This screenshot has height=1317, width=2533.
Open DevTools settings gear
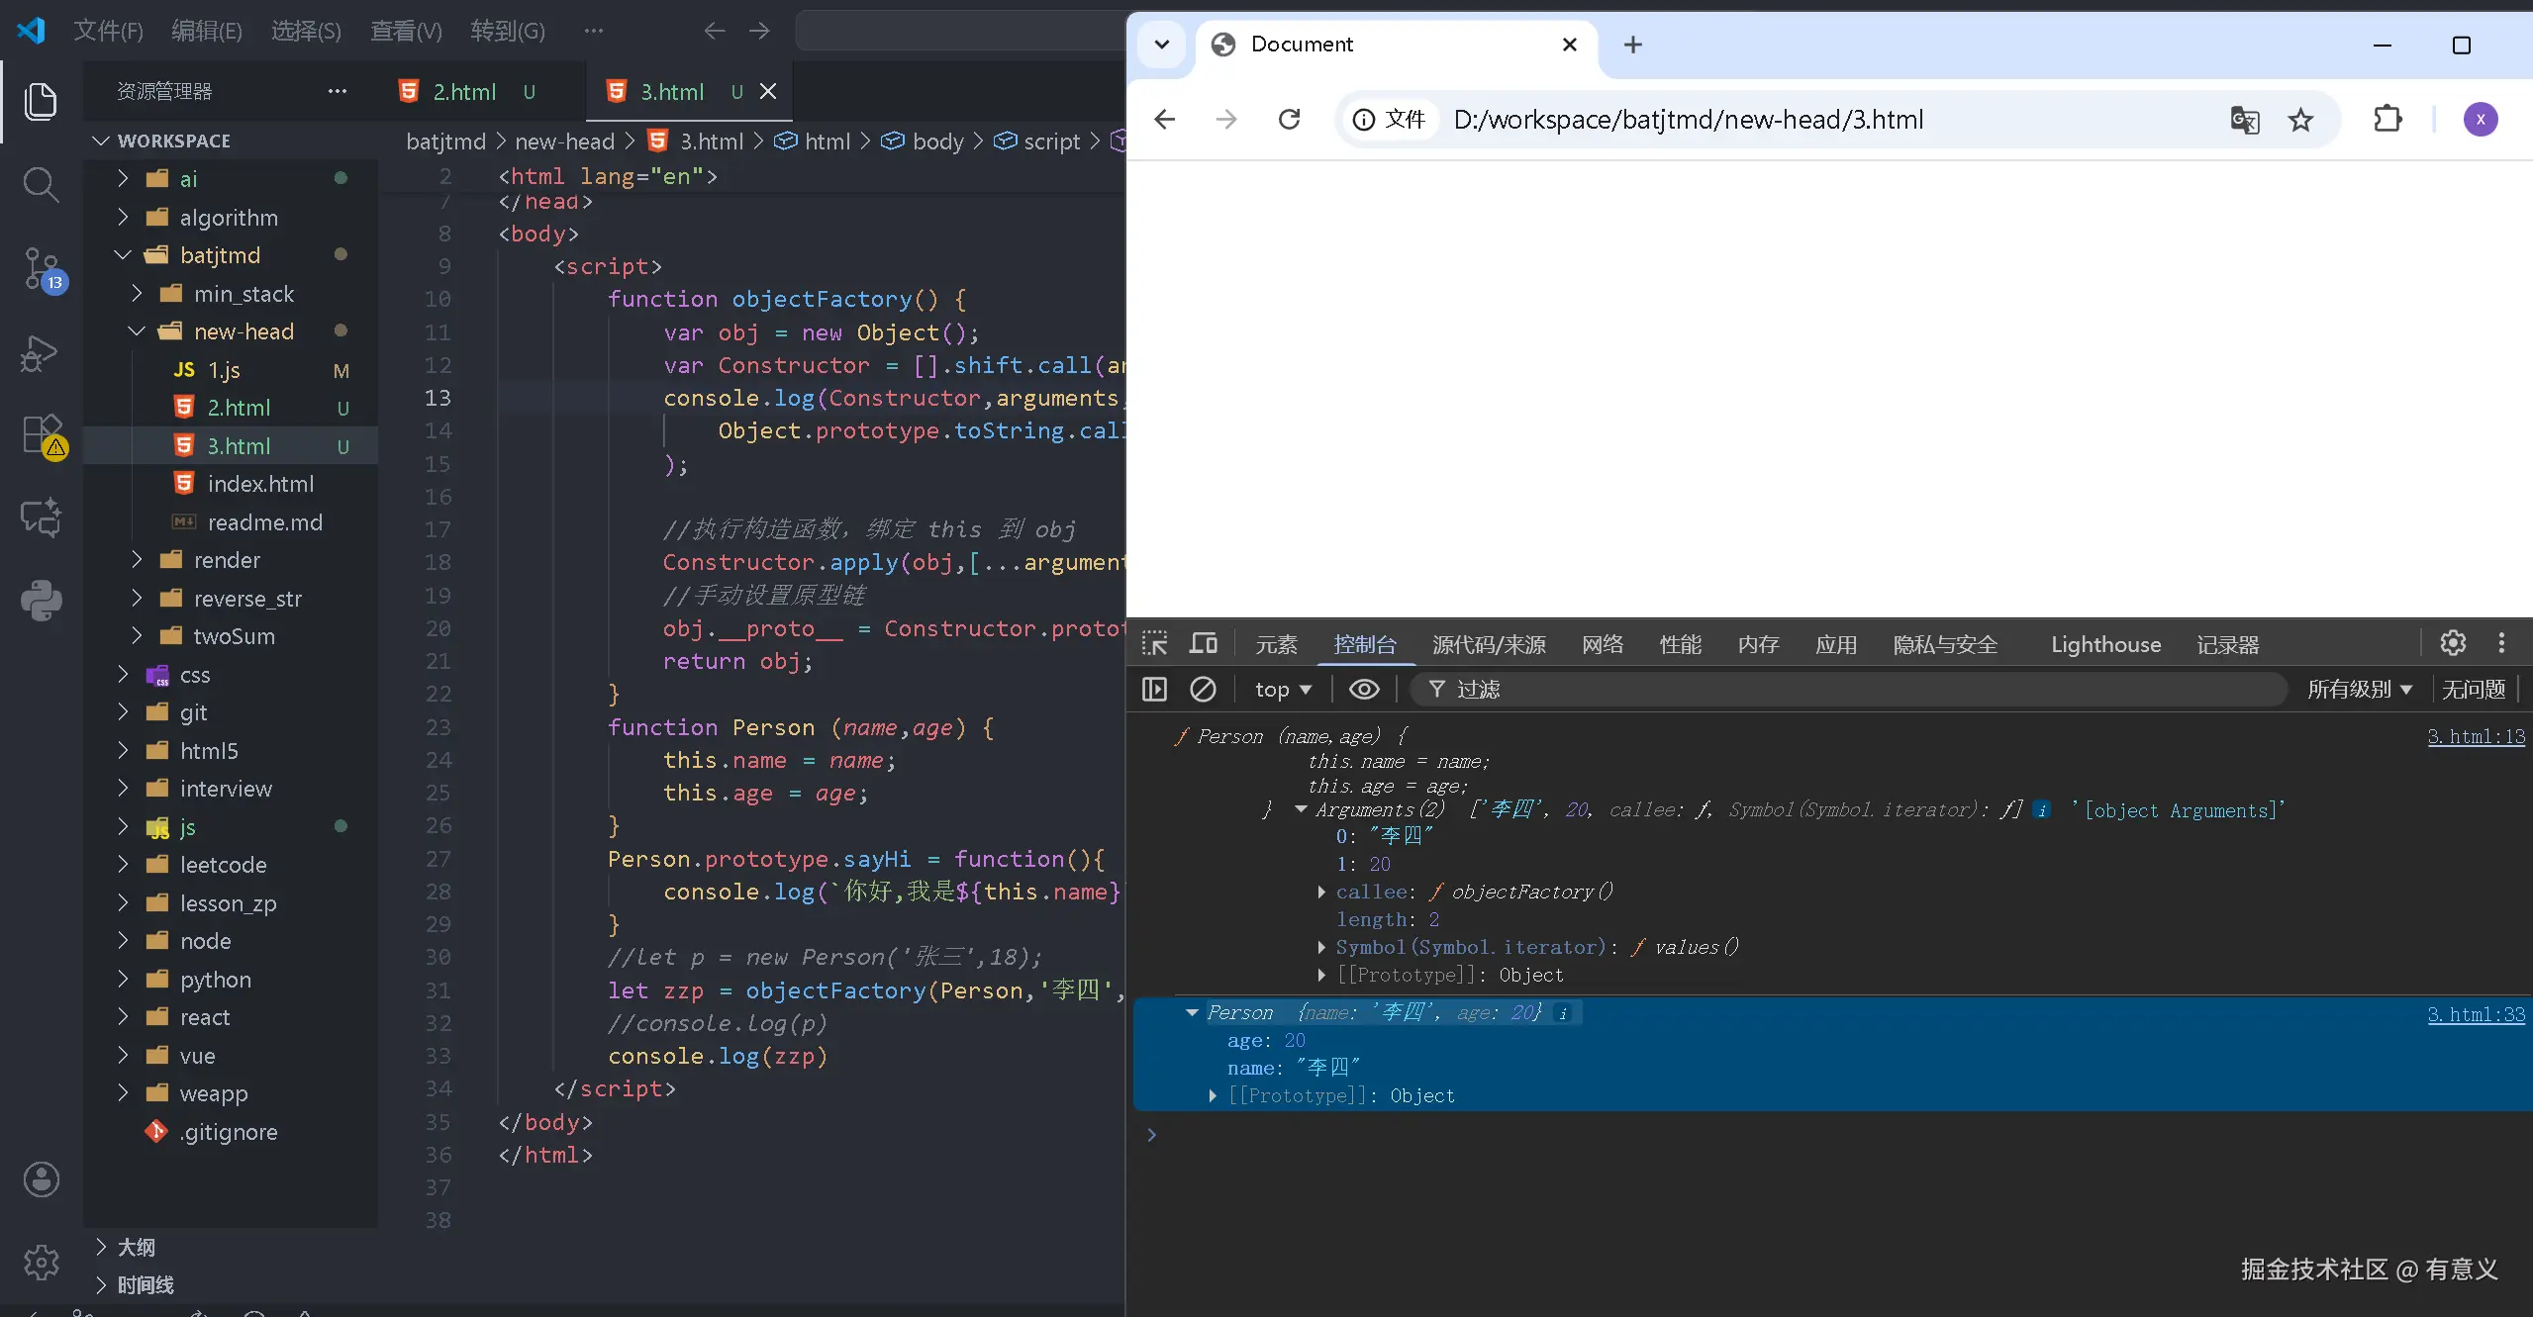(x=2453, y=644)
